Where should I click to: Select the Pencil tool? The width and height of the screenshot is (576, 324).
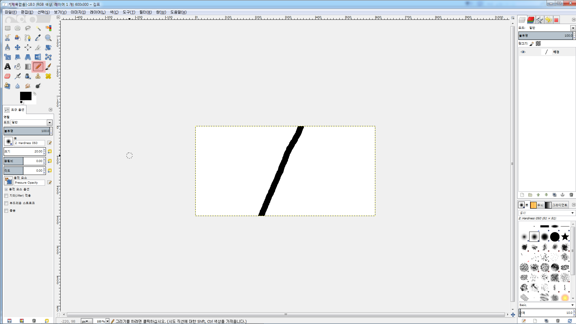pyautogui.click(x=38, y=67)
